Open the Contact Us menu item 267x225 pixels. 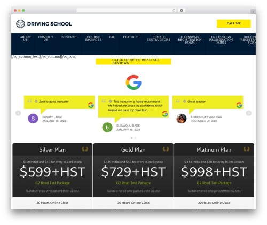46,38
